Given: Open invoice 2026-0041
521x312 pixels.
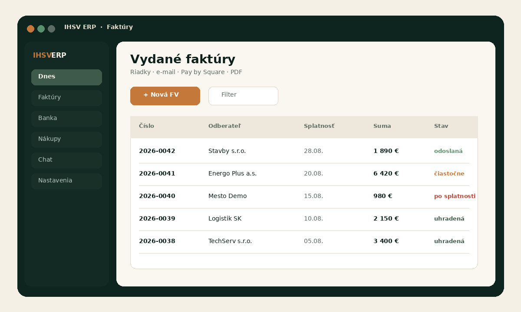Looking at the screenshot, I should point(157,174).
